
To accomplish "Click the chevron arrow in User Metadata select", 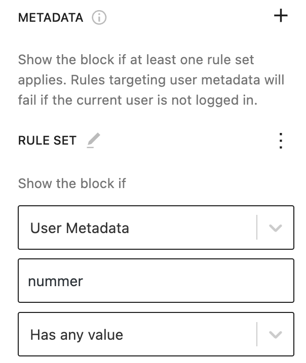I will (276, 228).
